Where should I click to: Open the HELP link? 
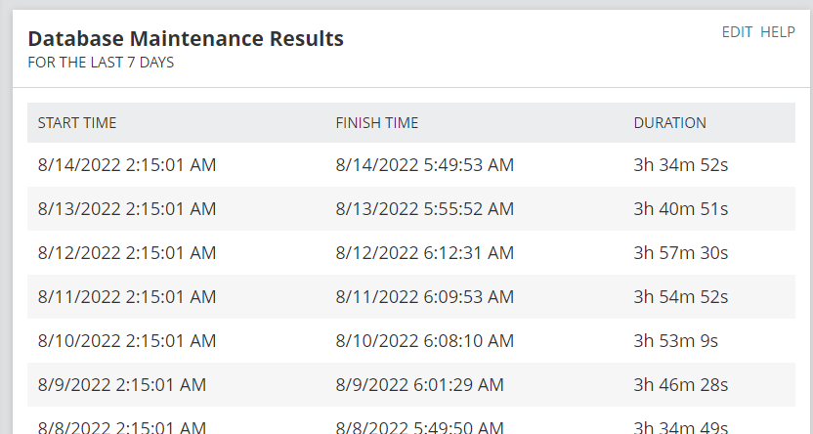(x=777, y=32)
